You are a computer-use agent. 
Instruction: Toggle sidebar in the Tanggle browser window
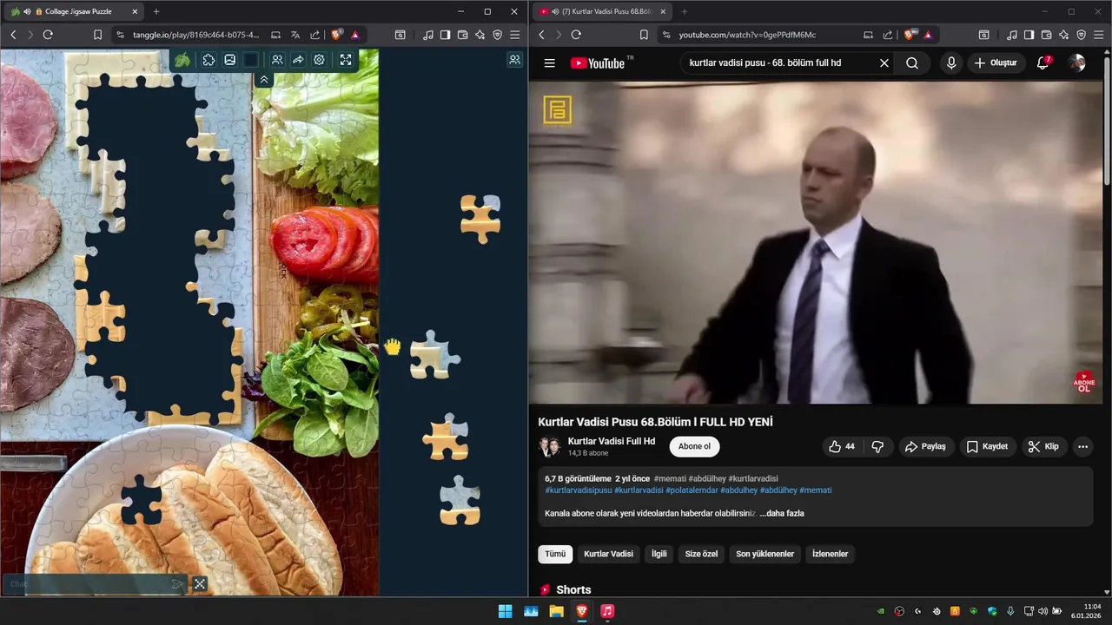[445, 35]
